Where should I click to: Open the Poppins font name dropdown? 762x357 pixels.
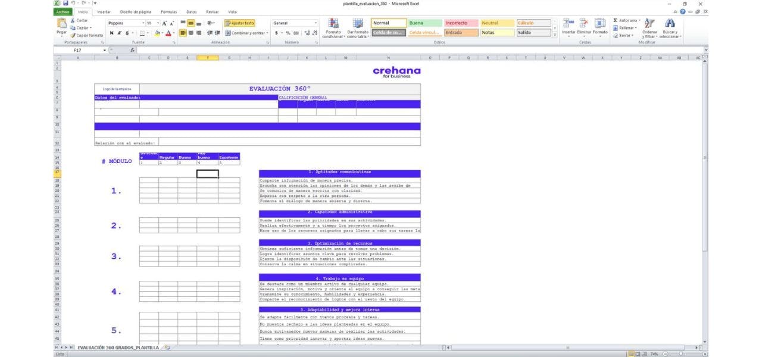coord(142,23)
